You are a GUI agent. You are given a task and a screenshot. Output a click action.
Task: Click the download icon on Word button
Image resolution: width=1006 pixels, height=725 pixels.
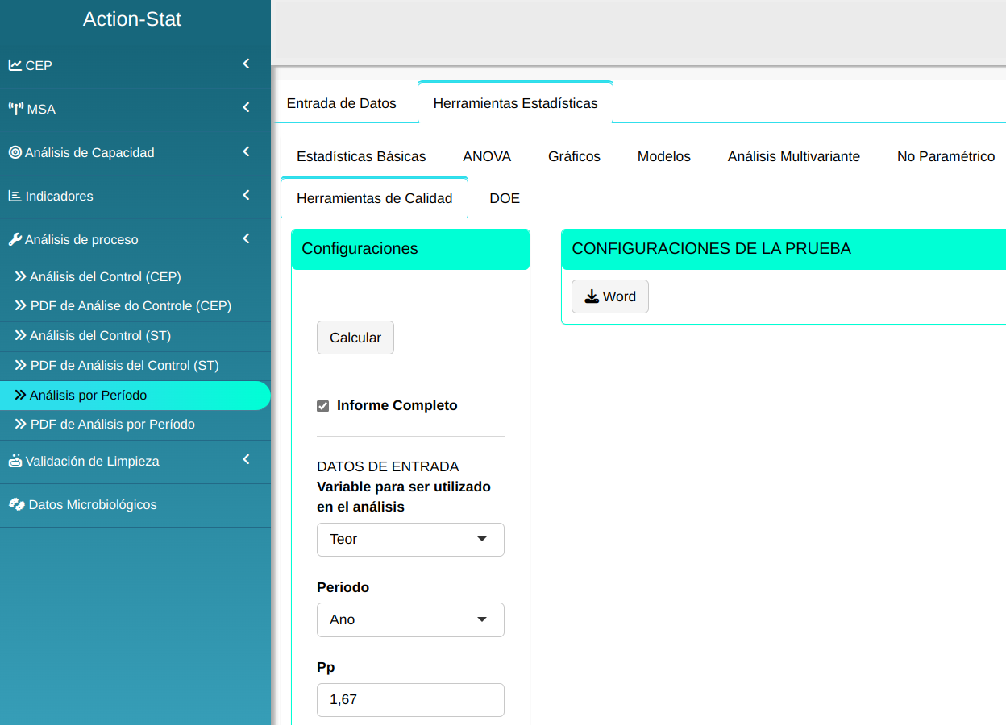592,296
